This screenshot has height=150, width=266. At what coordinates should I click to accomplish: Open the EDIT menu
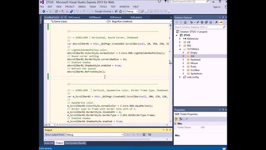[50, 7]
